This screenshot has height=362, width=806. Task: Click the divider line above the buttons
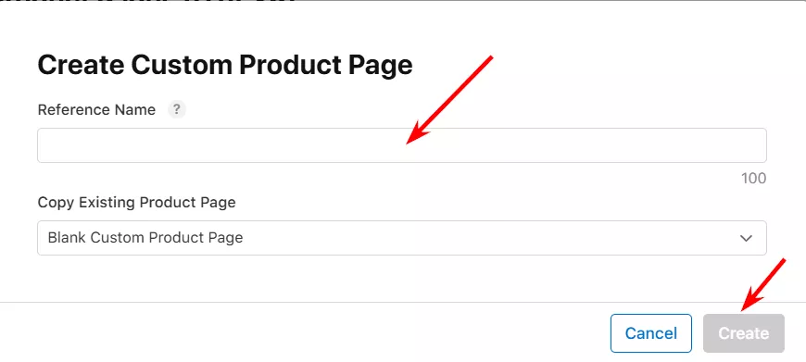(403, 302)
